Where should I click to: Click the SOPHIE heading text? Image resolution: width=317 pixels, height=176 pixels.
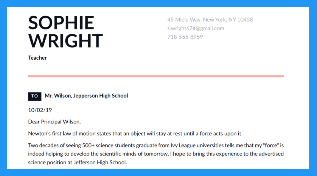click(61, 23)
